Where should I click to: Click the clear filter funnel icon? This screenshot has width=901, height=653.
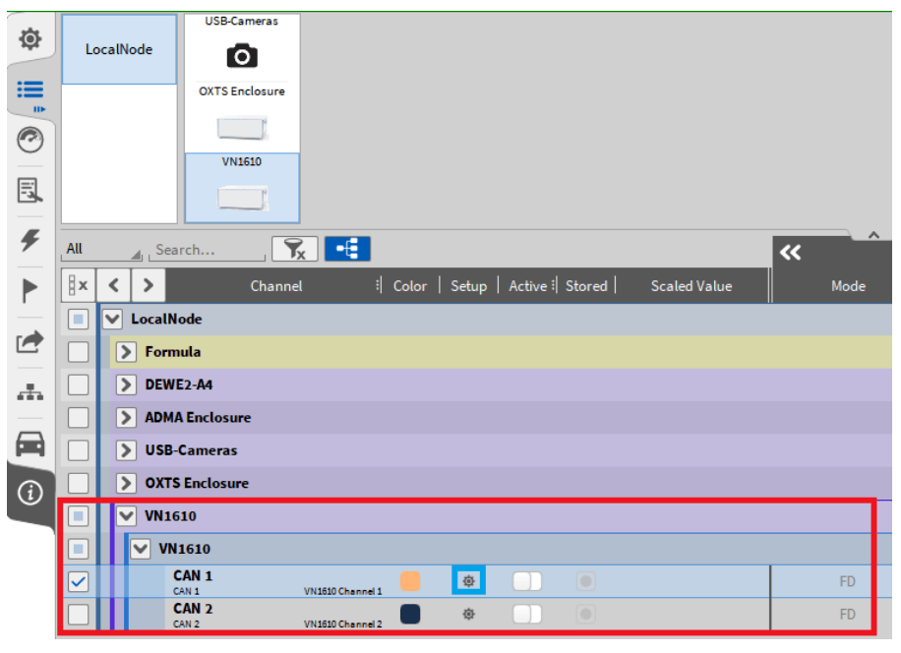(x=294, y=250)
